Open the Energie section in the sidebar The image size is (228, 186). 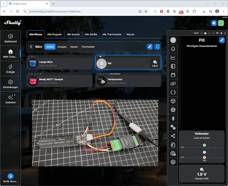(x=11, y=69)
